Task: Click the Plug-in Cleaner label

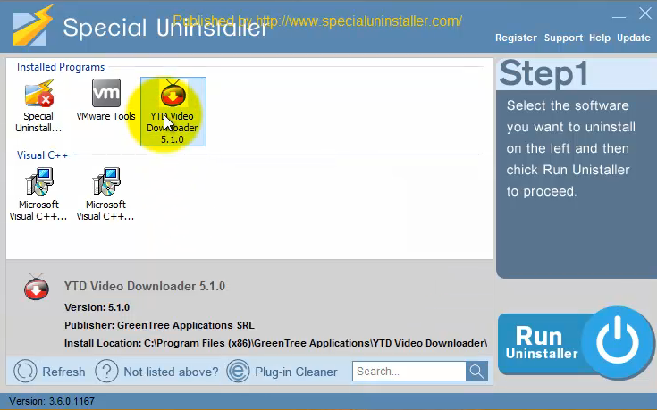Action: click(x=296, y=372)
